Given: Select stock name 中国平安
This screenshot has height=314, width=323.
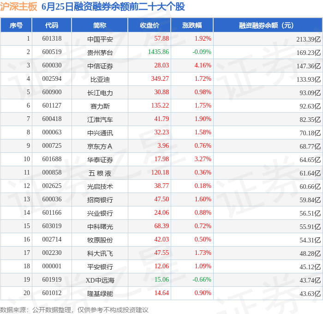Looking at the screenshot, I should pyautogui.click(x=100, y=39).
